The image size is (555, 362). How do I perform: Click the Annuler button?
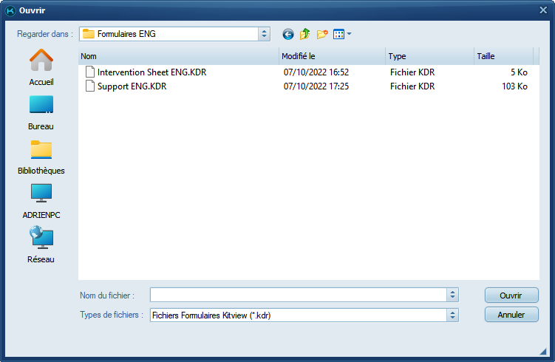[511, 315]
